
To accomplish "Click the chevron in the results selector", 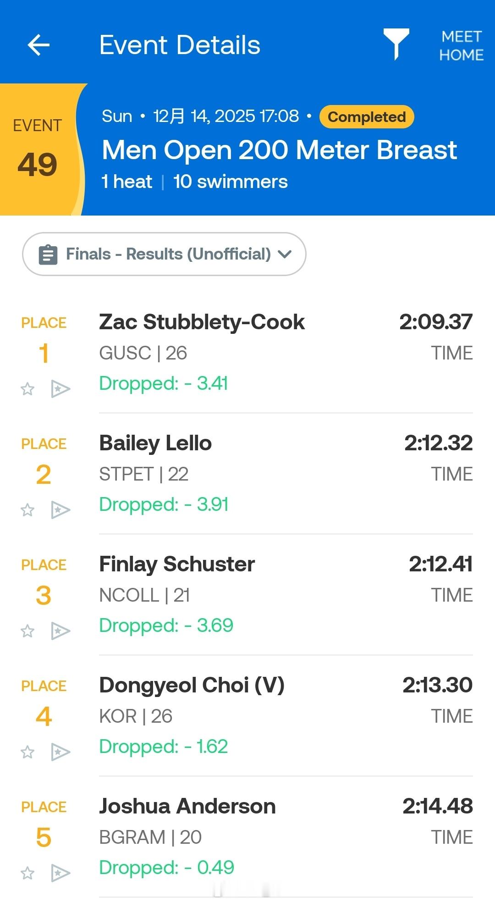I will (285, 254).
